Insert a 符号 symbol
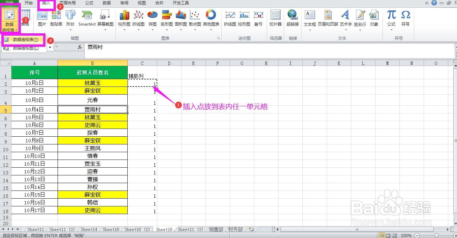This screenshot has height=238, width=457. click(x=405, y=18)
